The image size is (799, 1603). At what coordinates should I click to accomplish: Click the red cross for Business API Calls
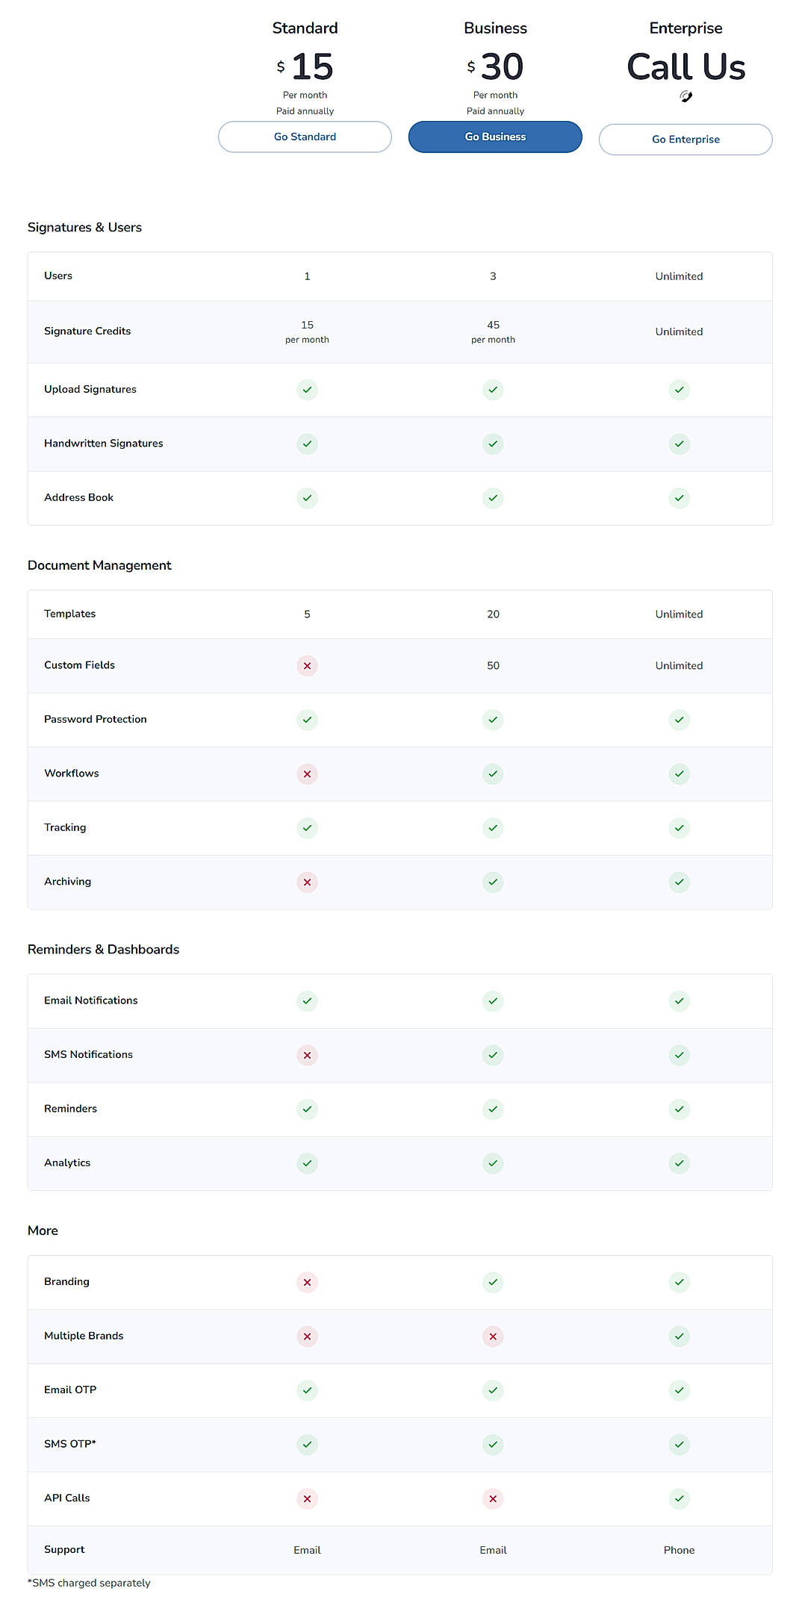[x=493, y=1499]
